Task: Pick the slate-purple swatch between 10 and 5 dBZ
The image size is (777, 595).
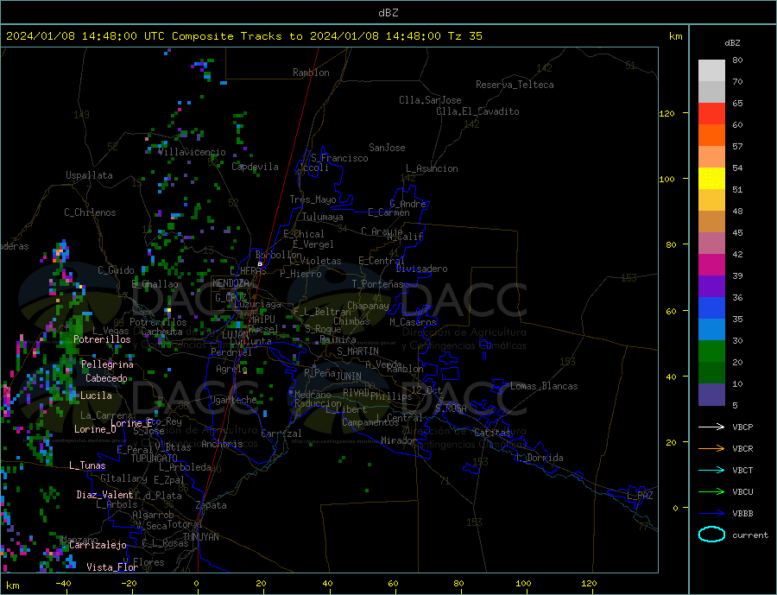Action: tap(711, 395)
